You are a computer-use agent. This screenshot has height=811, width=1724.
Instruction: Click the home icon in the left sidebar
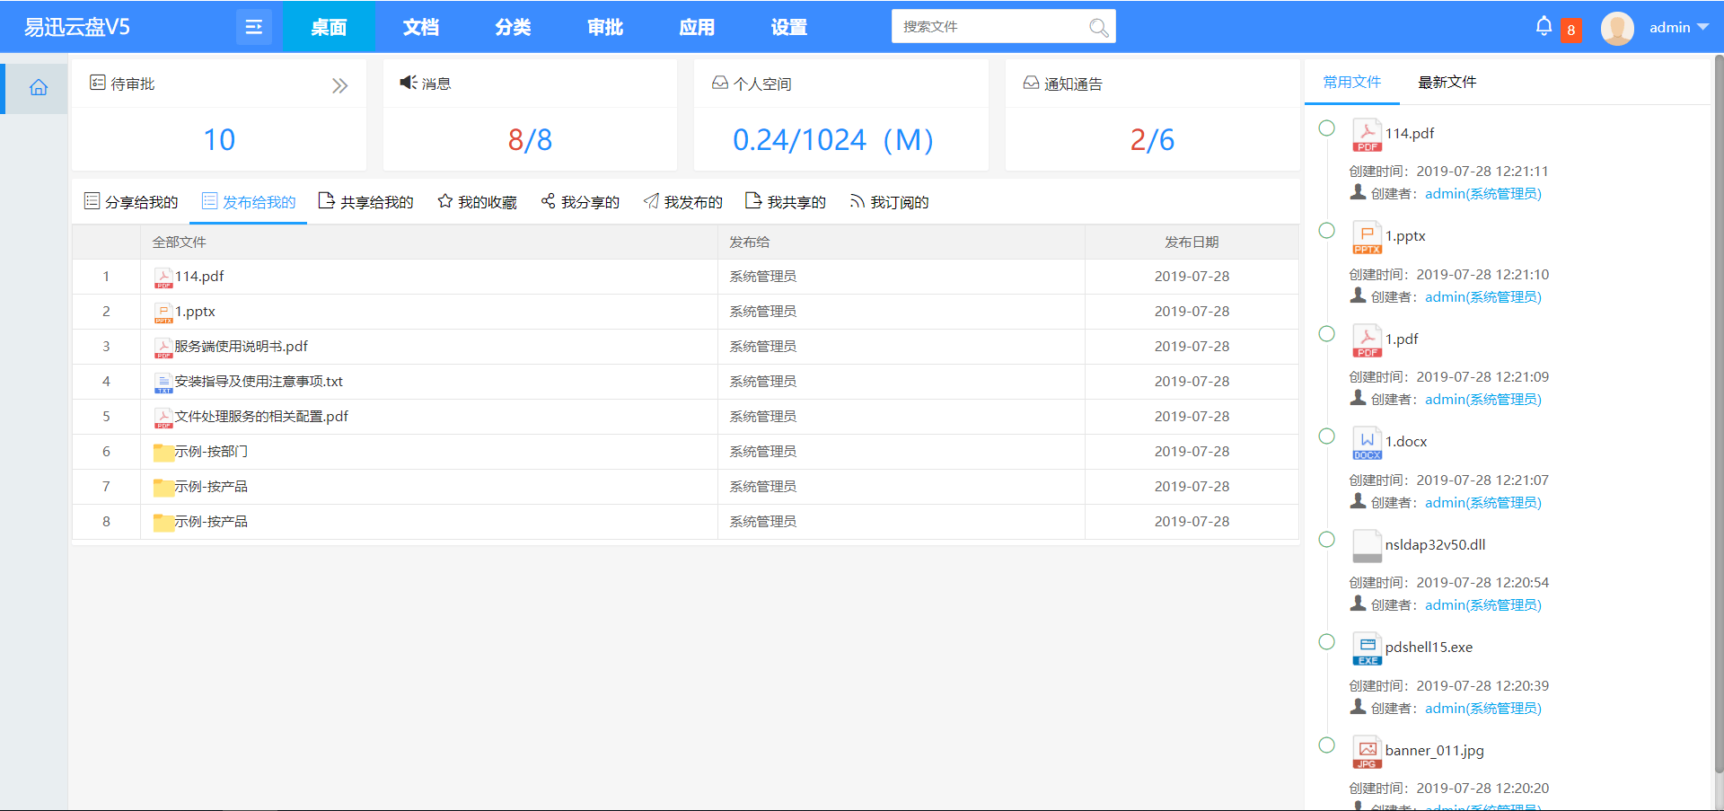38,87
